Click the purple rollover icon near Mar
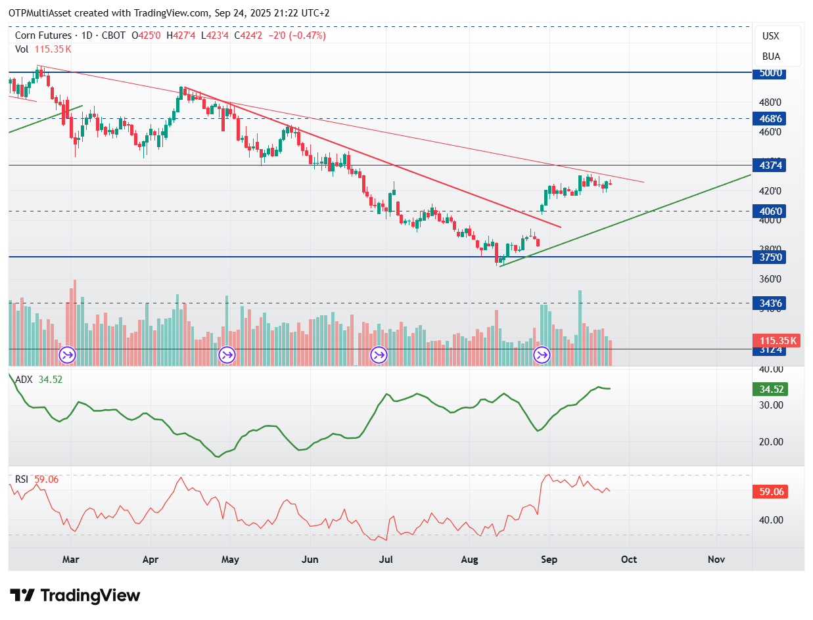The height and width of the screenshot is (620, 813). (x=68, y=355)
